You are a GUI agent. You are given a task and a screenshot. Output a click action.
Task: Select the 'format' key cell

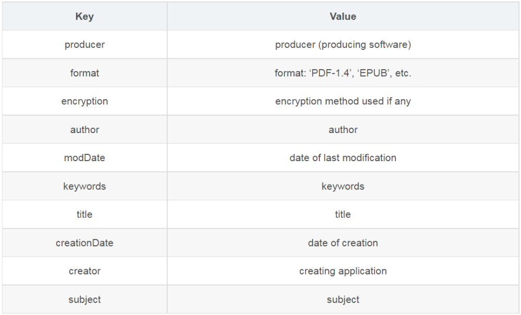coord(84,73)
